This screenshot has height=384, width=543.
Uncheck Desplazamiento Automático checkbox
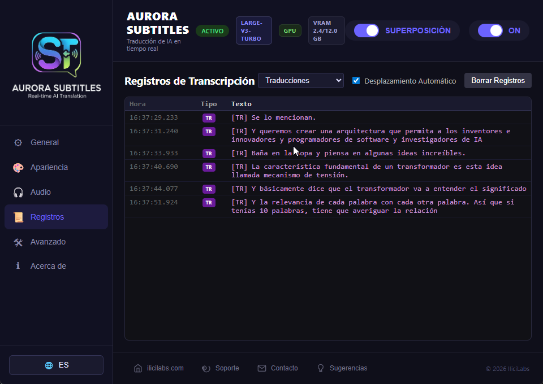356,81
